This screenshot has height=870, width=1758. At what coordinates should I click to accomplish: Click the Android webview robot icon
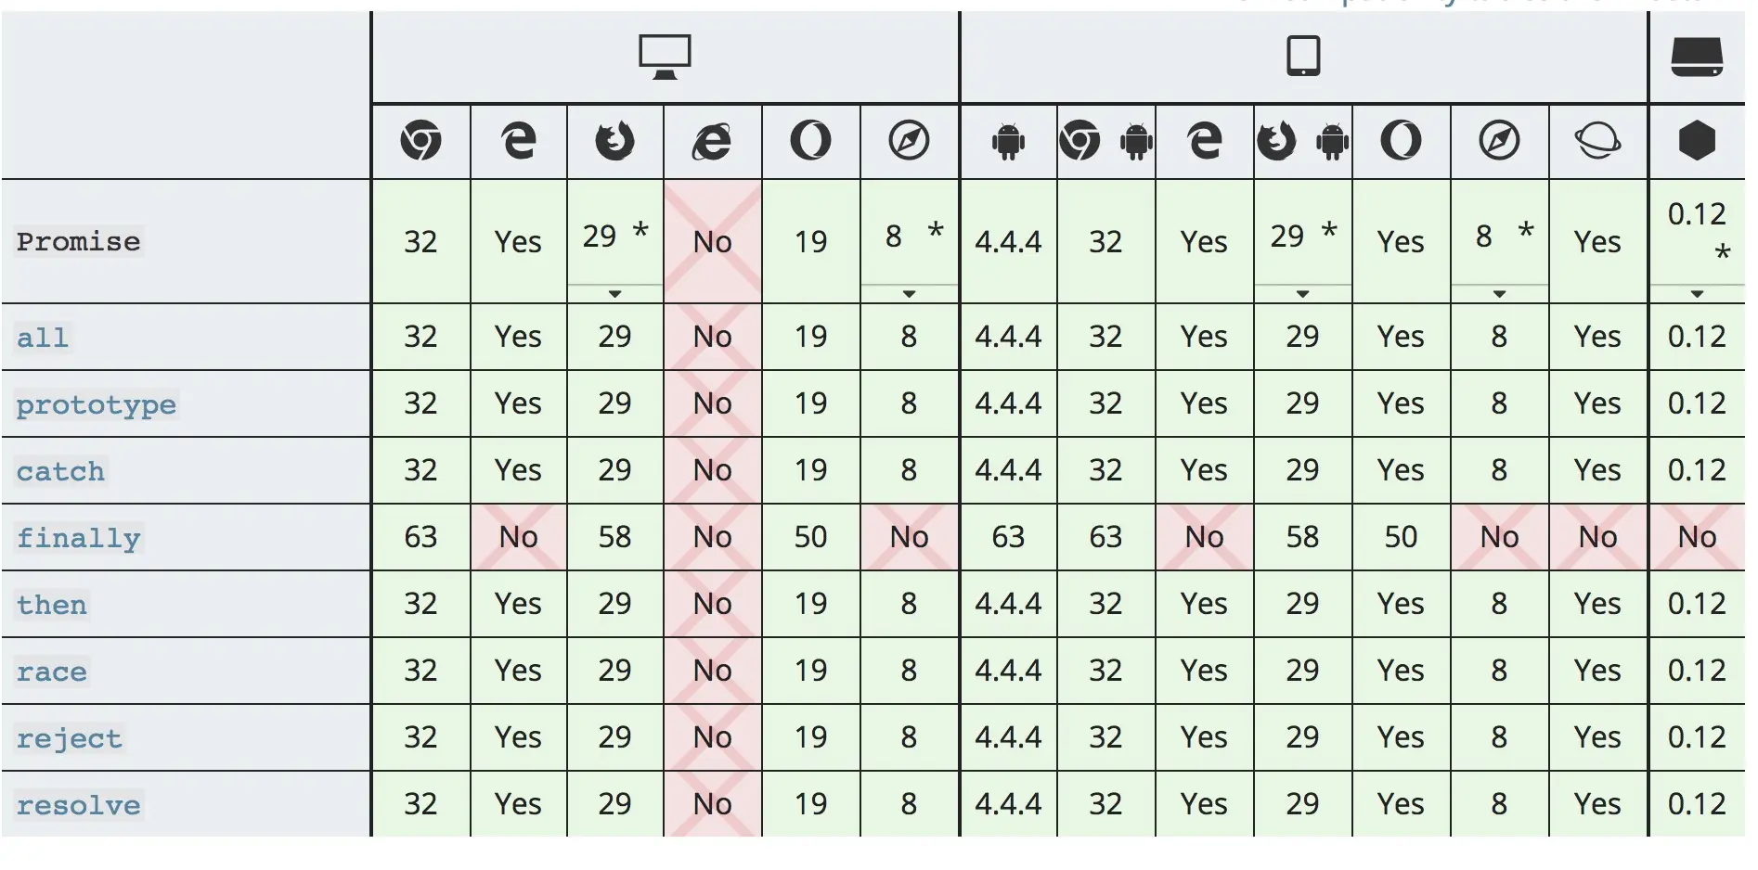(1008, 141)
